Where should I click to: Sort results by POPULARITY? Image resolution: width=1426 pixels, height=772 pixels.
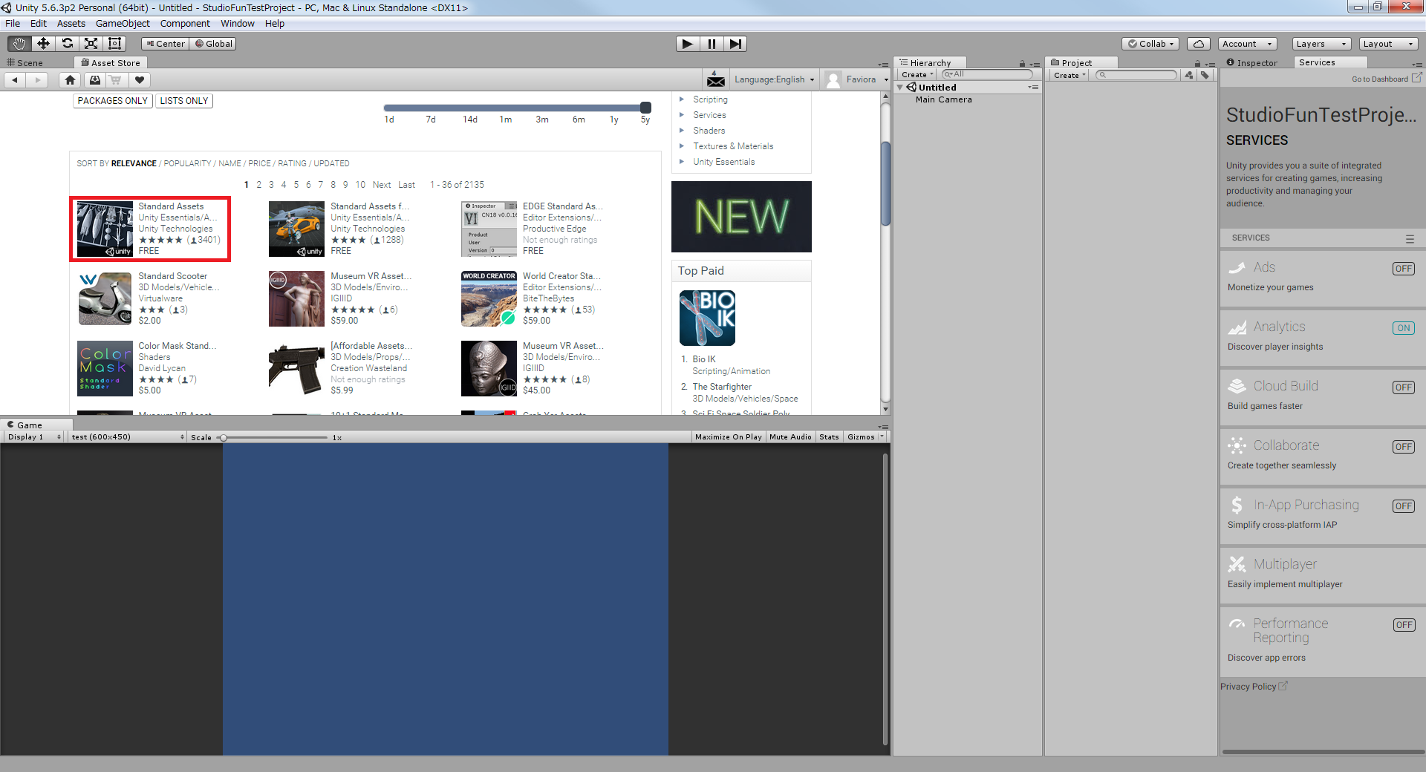187,163
